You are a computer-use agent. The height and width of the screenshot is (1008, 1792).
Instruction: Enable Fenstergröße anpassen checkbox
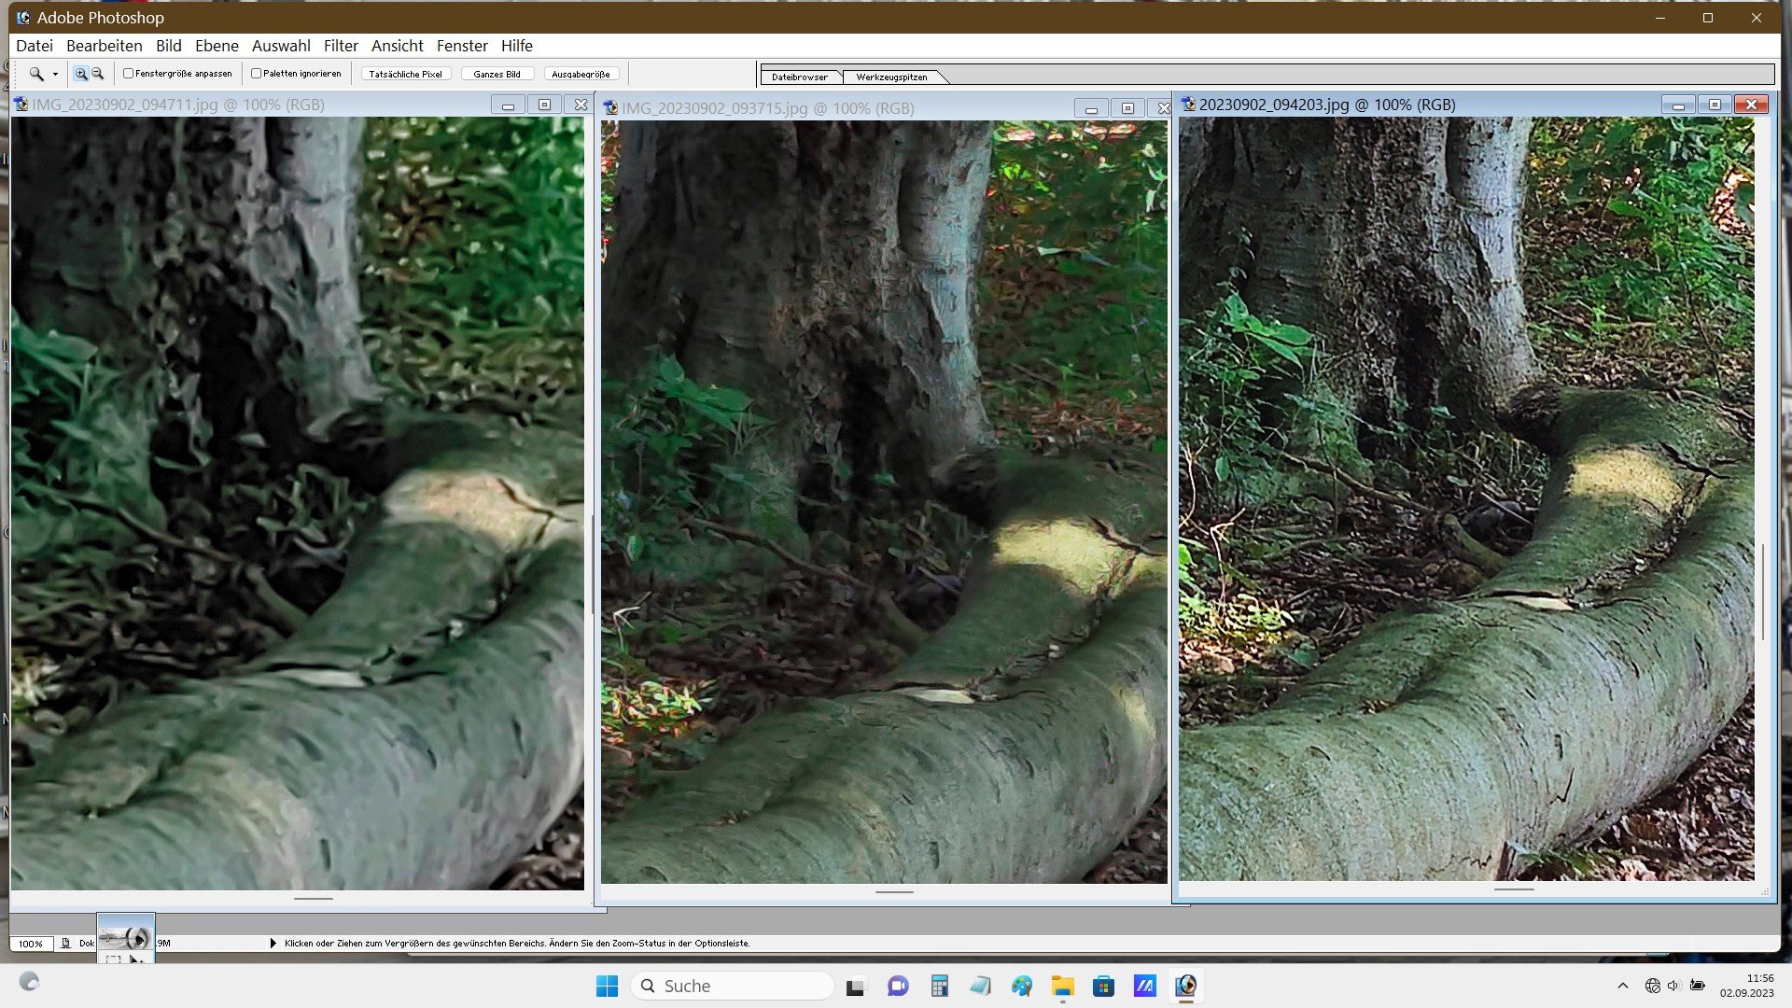click(x=129, y=74)
